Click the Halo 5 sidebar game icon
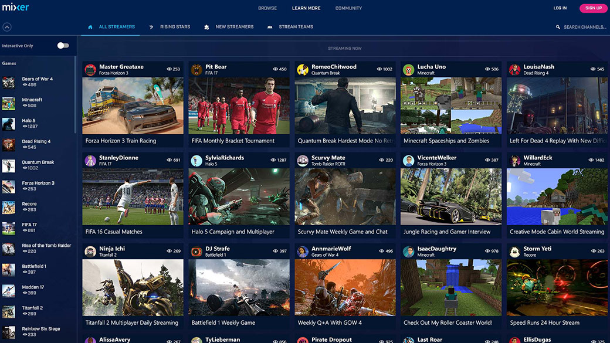 point(9,124)
